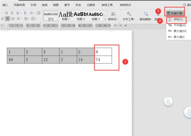
Task: Open the dropdown arrow next to shading
Action: point(29,19)
